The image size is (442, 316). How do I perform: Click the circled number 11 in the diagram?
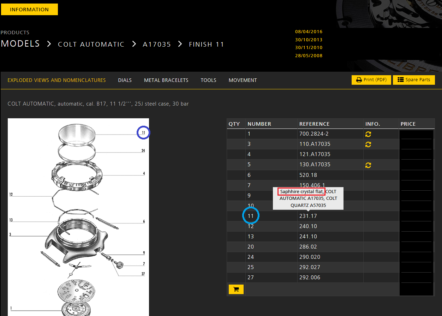point(143,133)
